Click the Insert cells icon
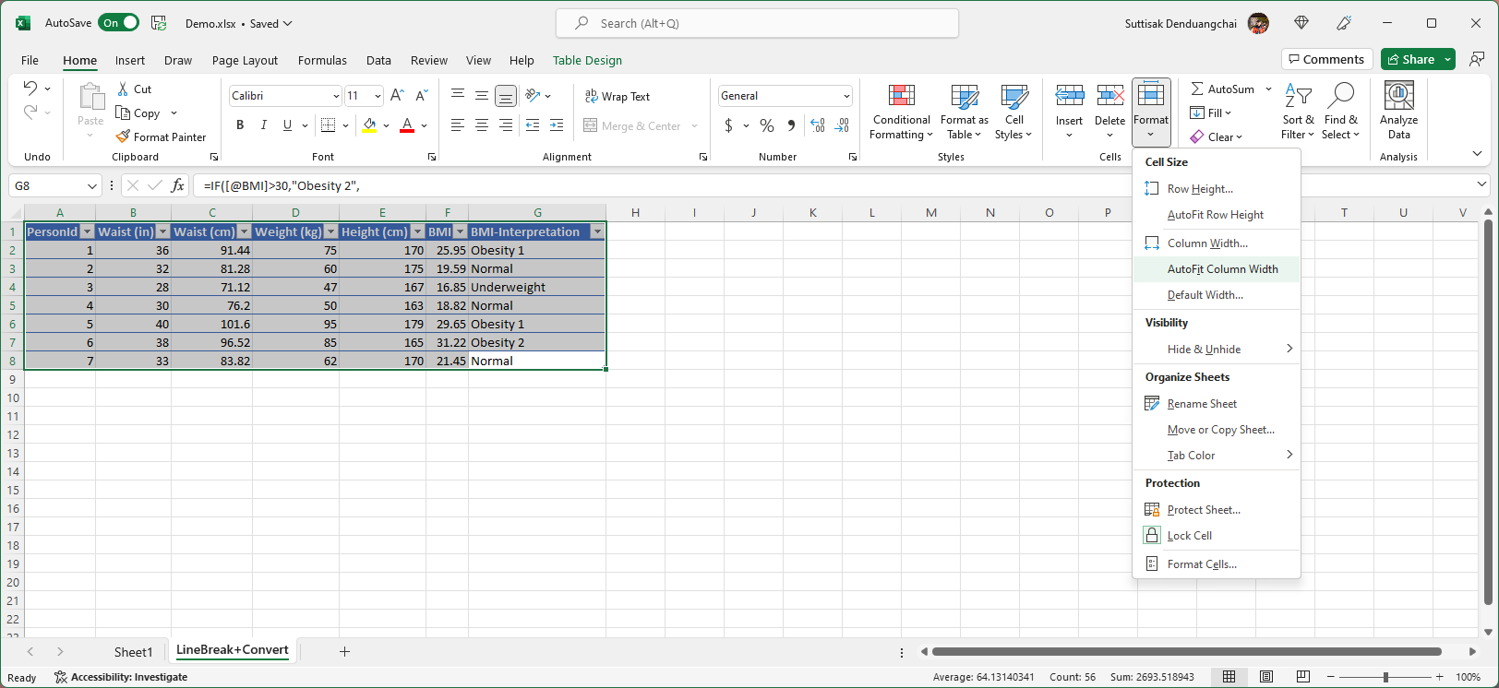Image resolution: width=1499 pixels, height=688 pixels. [x=1070, y=95]
